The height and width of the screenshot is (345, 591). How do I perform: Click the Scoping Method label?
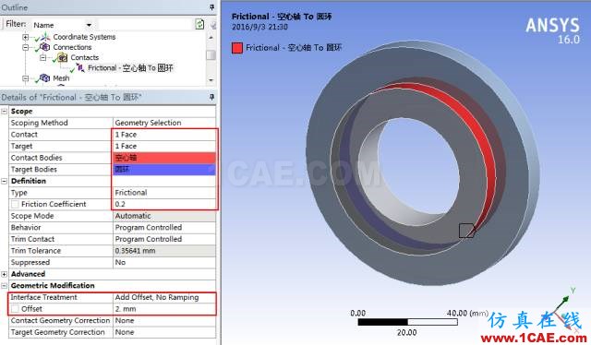[x=39, y=123]
